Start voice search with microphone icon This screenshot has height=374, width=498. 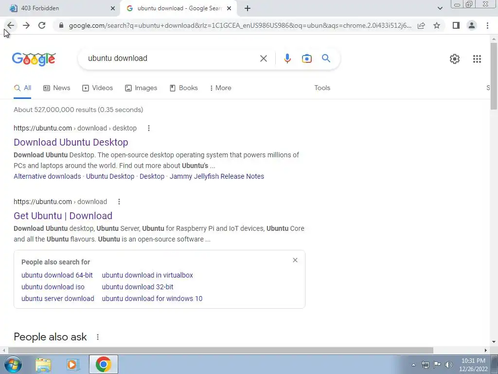(287, 58)
